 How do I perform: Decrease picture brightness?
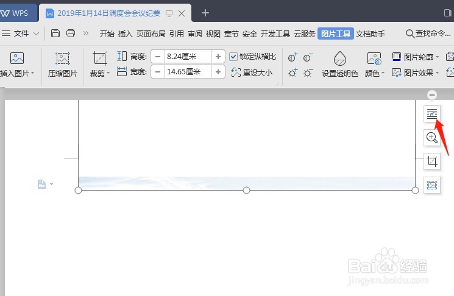tap(308, 72)
